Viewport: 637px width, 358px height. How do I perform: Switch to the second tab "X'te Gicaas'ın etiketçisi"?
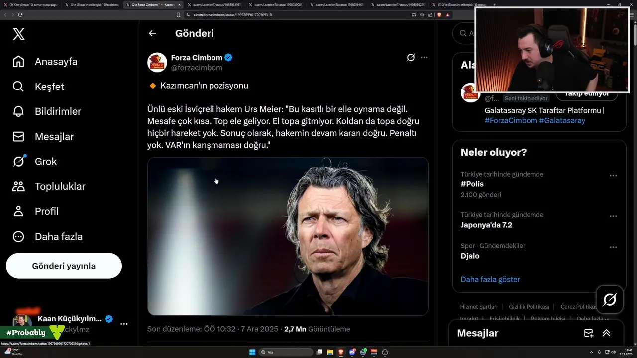click(92, 4)
